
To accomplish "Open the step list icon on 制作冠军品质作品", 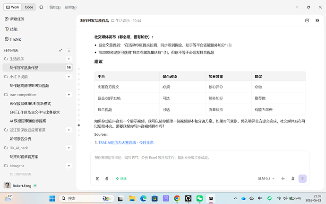I will click(69, 68).
